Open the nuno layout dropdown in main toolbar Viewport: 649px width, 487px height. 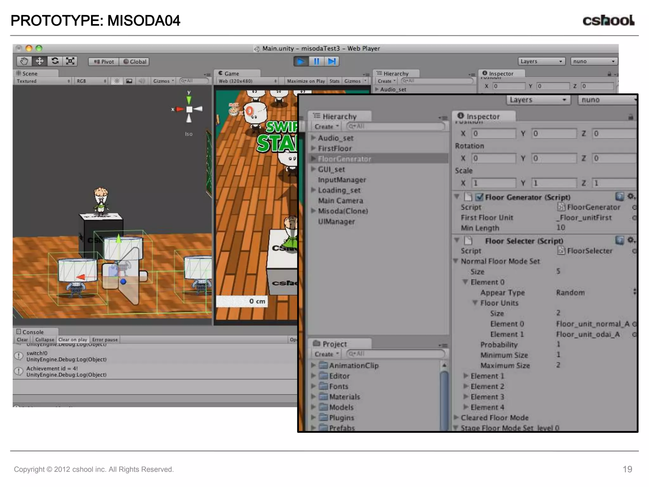tap(594, 61)
